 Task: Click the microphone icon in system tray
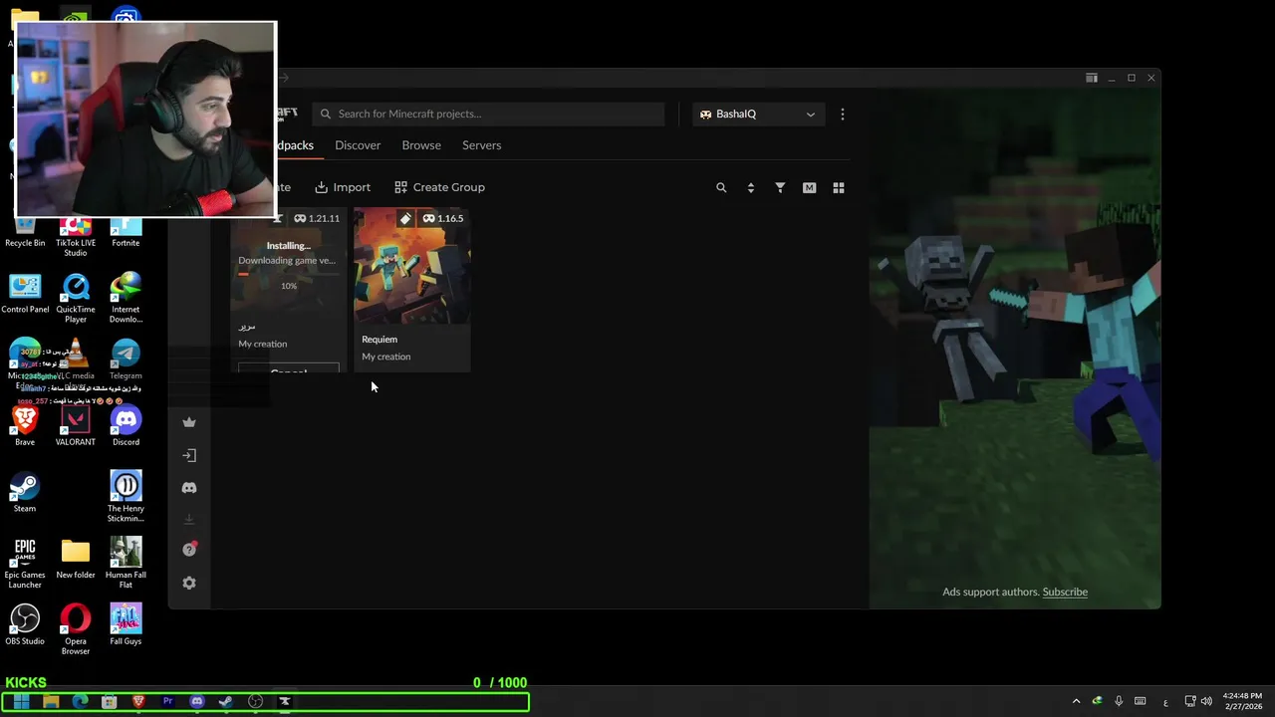tap(1119, 701)
